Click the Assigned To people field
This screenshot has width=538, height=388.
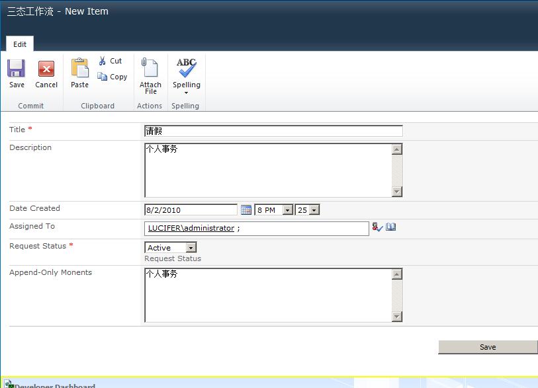tap(257, 228)
